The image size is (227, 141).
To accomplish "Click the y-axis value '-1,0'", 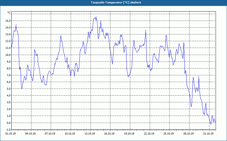I will click(8, 129).
